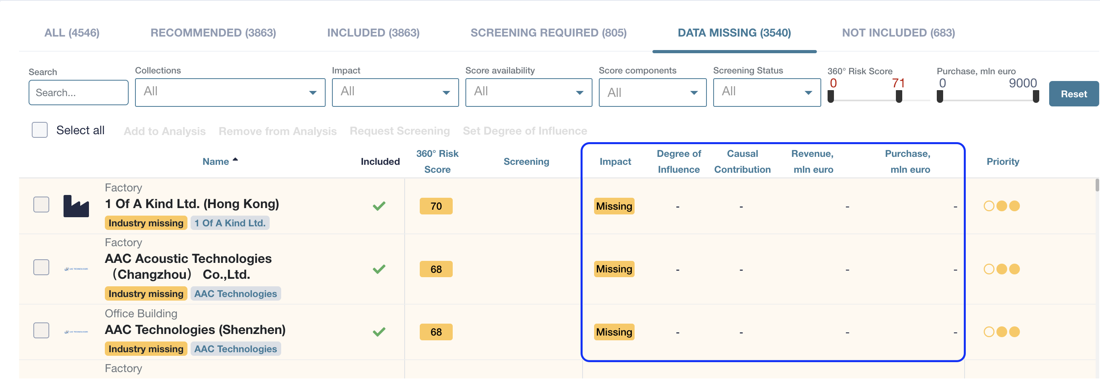
Task: Expand the Collections dropdown
Action: (x=230, y=92)
